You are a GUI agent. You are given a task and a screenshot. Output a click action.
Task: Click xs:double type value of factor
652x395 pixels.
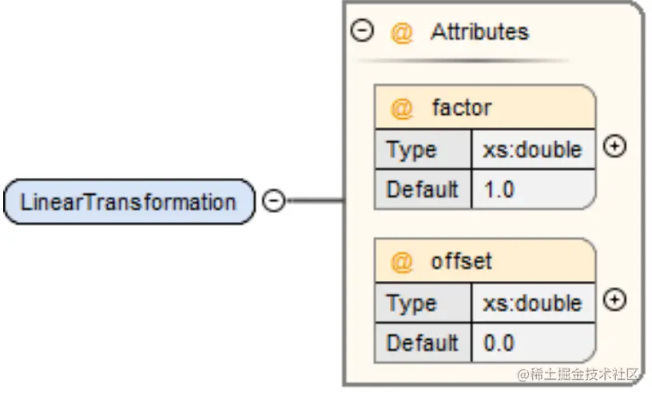click(x=533, y=149)
